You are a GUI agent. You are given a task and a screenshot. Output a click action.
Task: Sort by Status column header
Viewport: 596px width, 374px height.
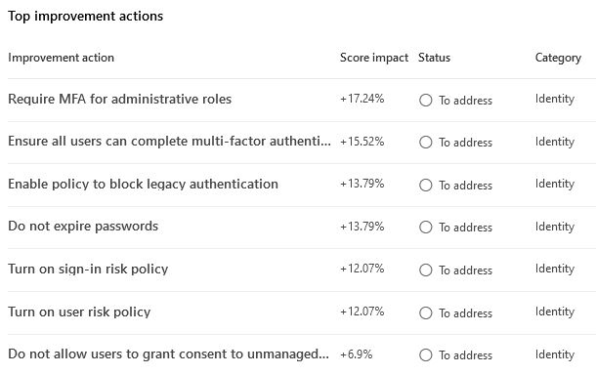click(434, 58)
